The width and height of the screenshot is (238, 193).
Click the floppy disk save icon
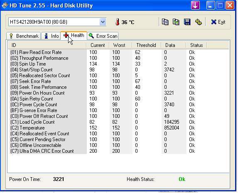[187, 22]
